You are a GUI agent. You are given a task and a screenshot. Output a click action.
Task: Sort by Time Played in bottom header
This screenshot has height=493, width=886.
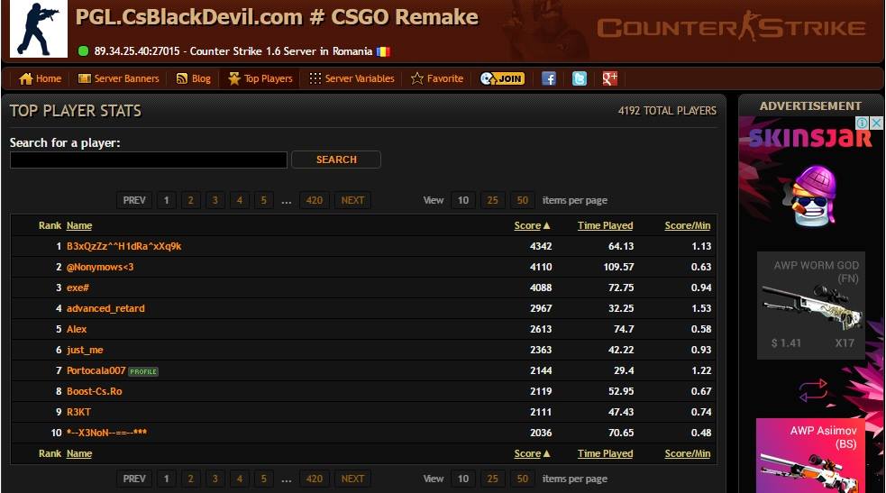pyautogui.click(x=605, y=453)
